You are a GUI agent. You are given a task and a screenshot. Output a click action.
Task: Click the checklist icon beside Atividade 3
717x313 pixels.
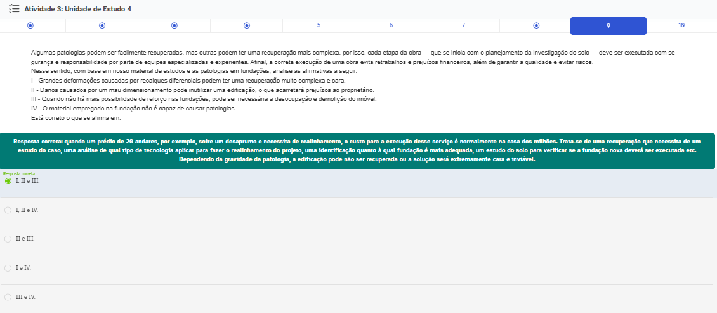click(x=14, y=9)
